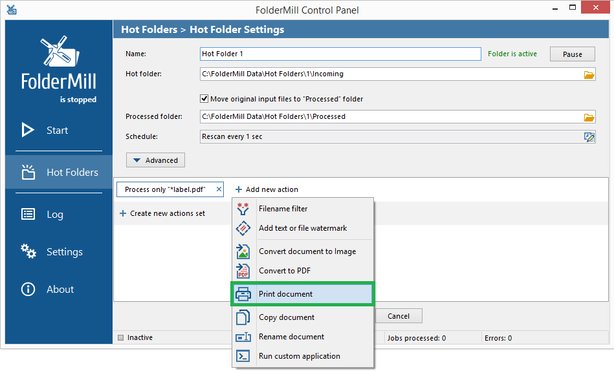Open the Schedule editor icon
The image size is (614, 371).
point(589,137)
